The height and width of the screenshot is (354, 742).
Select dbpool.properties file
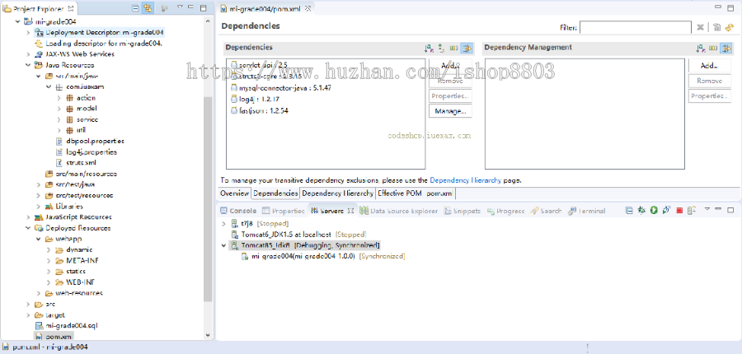pos(90,141)
